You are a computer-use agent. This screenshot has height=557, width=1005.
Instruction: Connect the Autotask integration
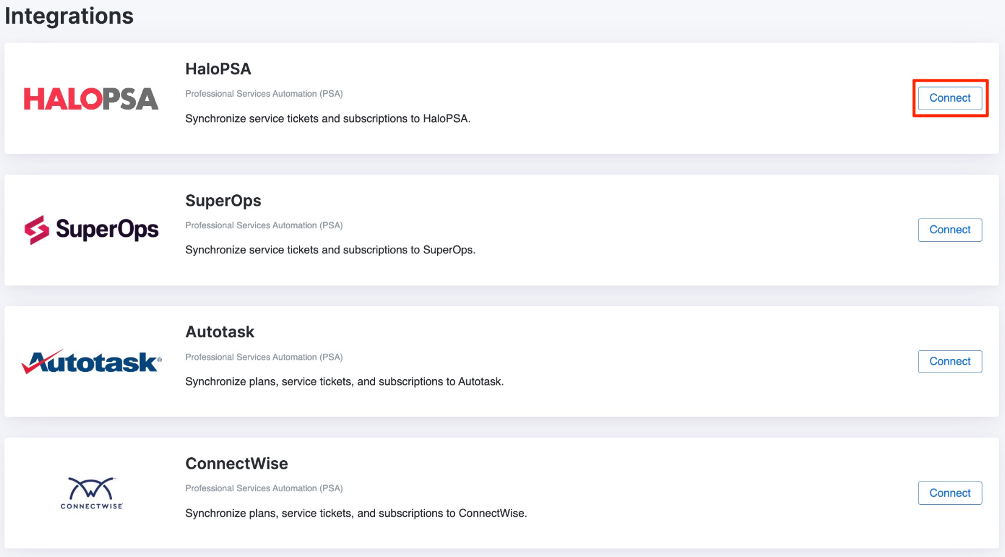pyautogui.click(x=950, y=362)
